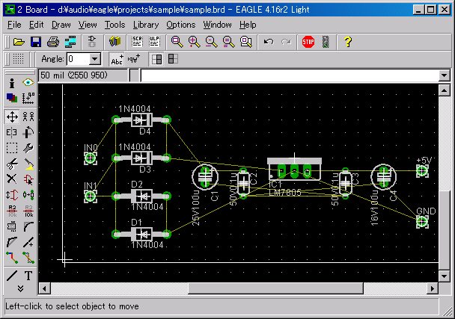Zoom out with the minus magnifier
Screen dimensions: 455x319
[212, 42]
